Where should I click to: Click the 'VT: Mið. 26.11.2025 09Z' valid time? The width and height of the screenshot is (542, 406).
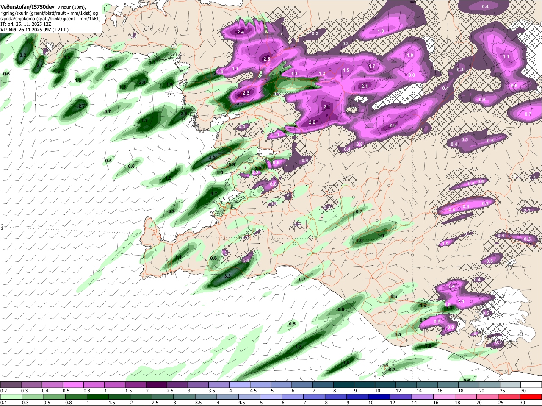26,30
